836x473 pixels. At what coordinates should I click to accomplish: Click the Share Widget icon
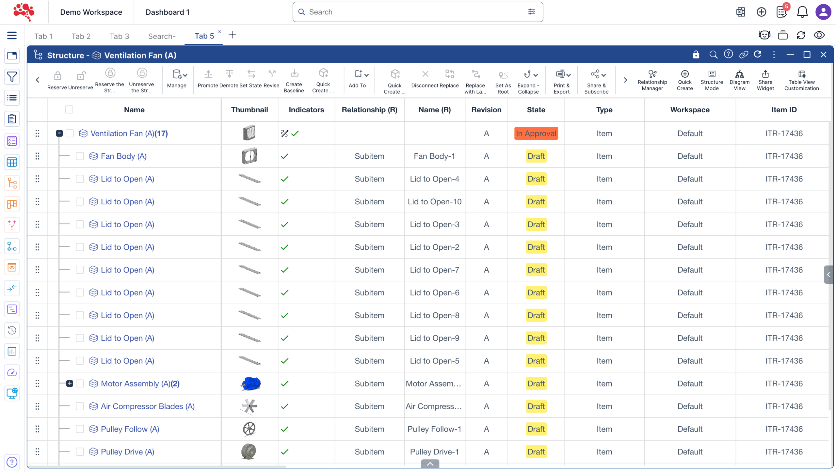click(x=765, y=80)
